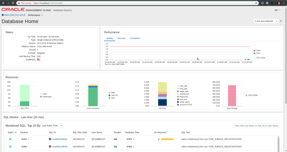Open the 1 min Auto-Refresh dropdown

266,21
